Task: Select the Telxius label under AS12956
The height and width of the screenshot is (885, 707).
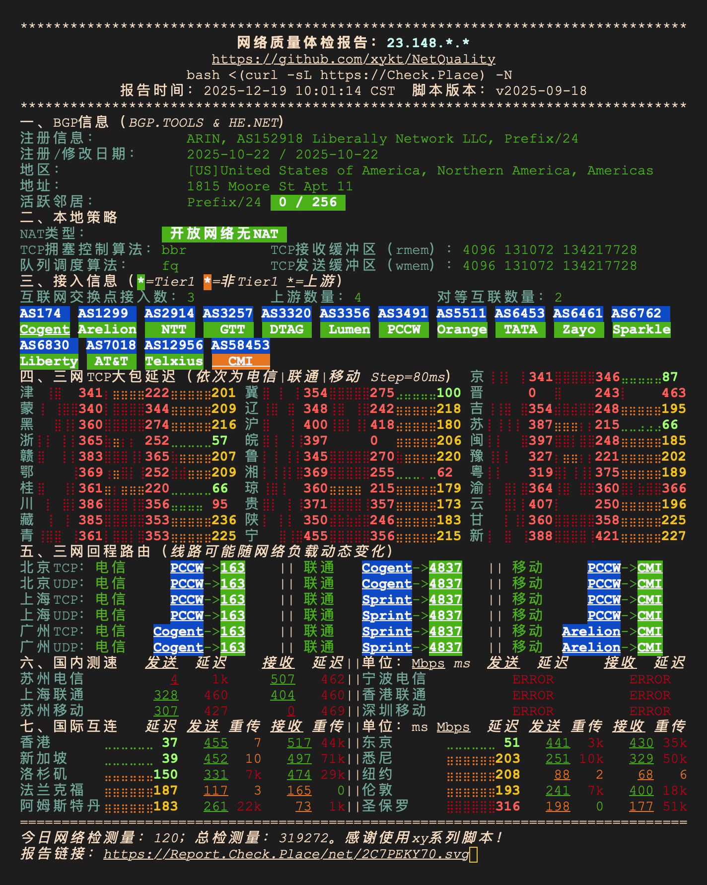Action: point(174,361)
